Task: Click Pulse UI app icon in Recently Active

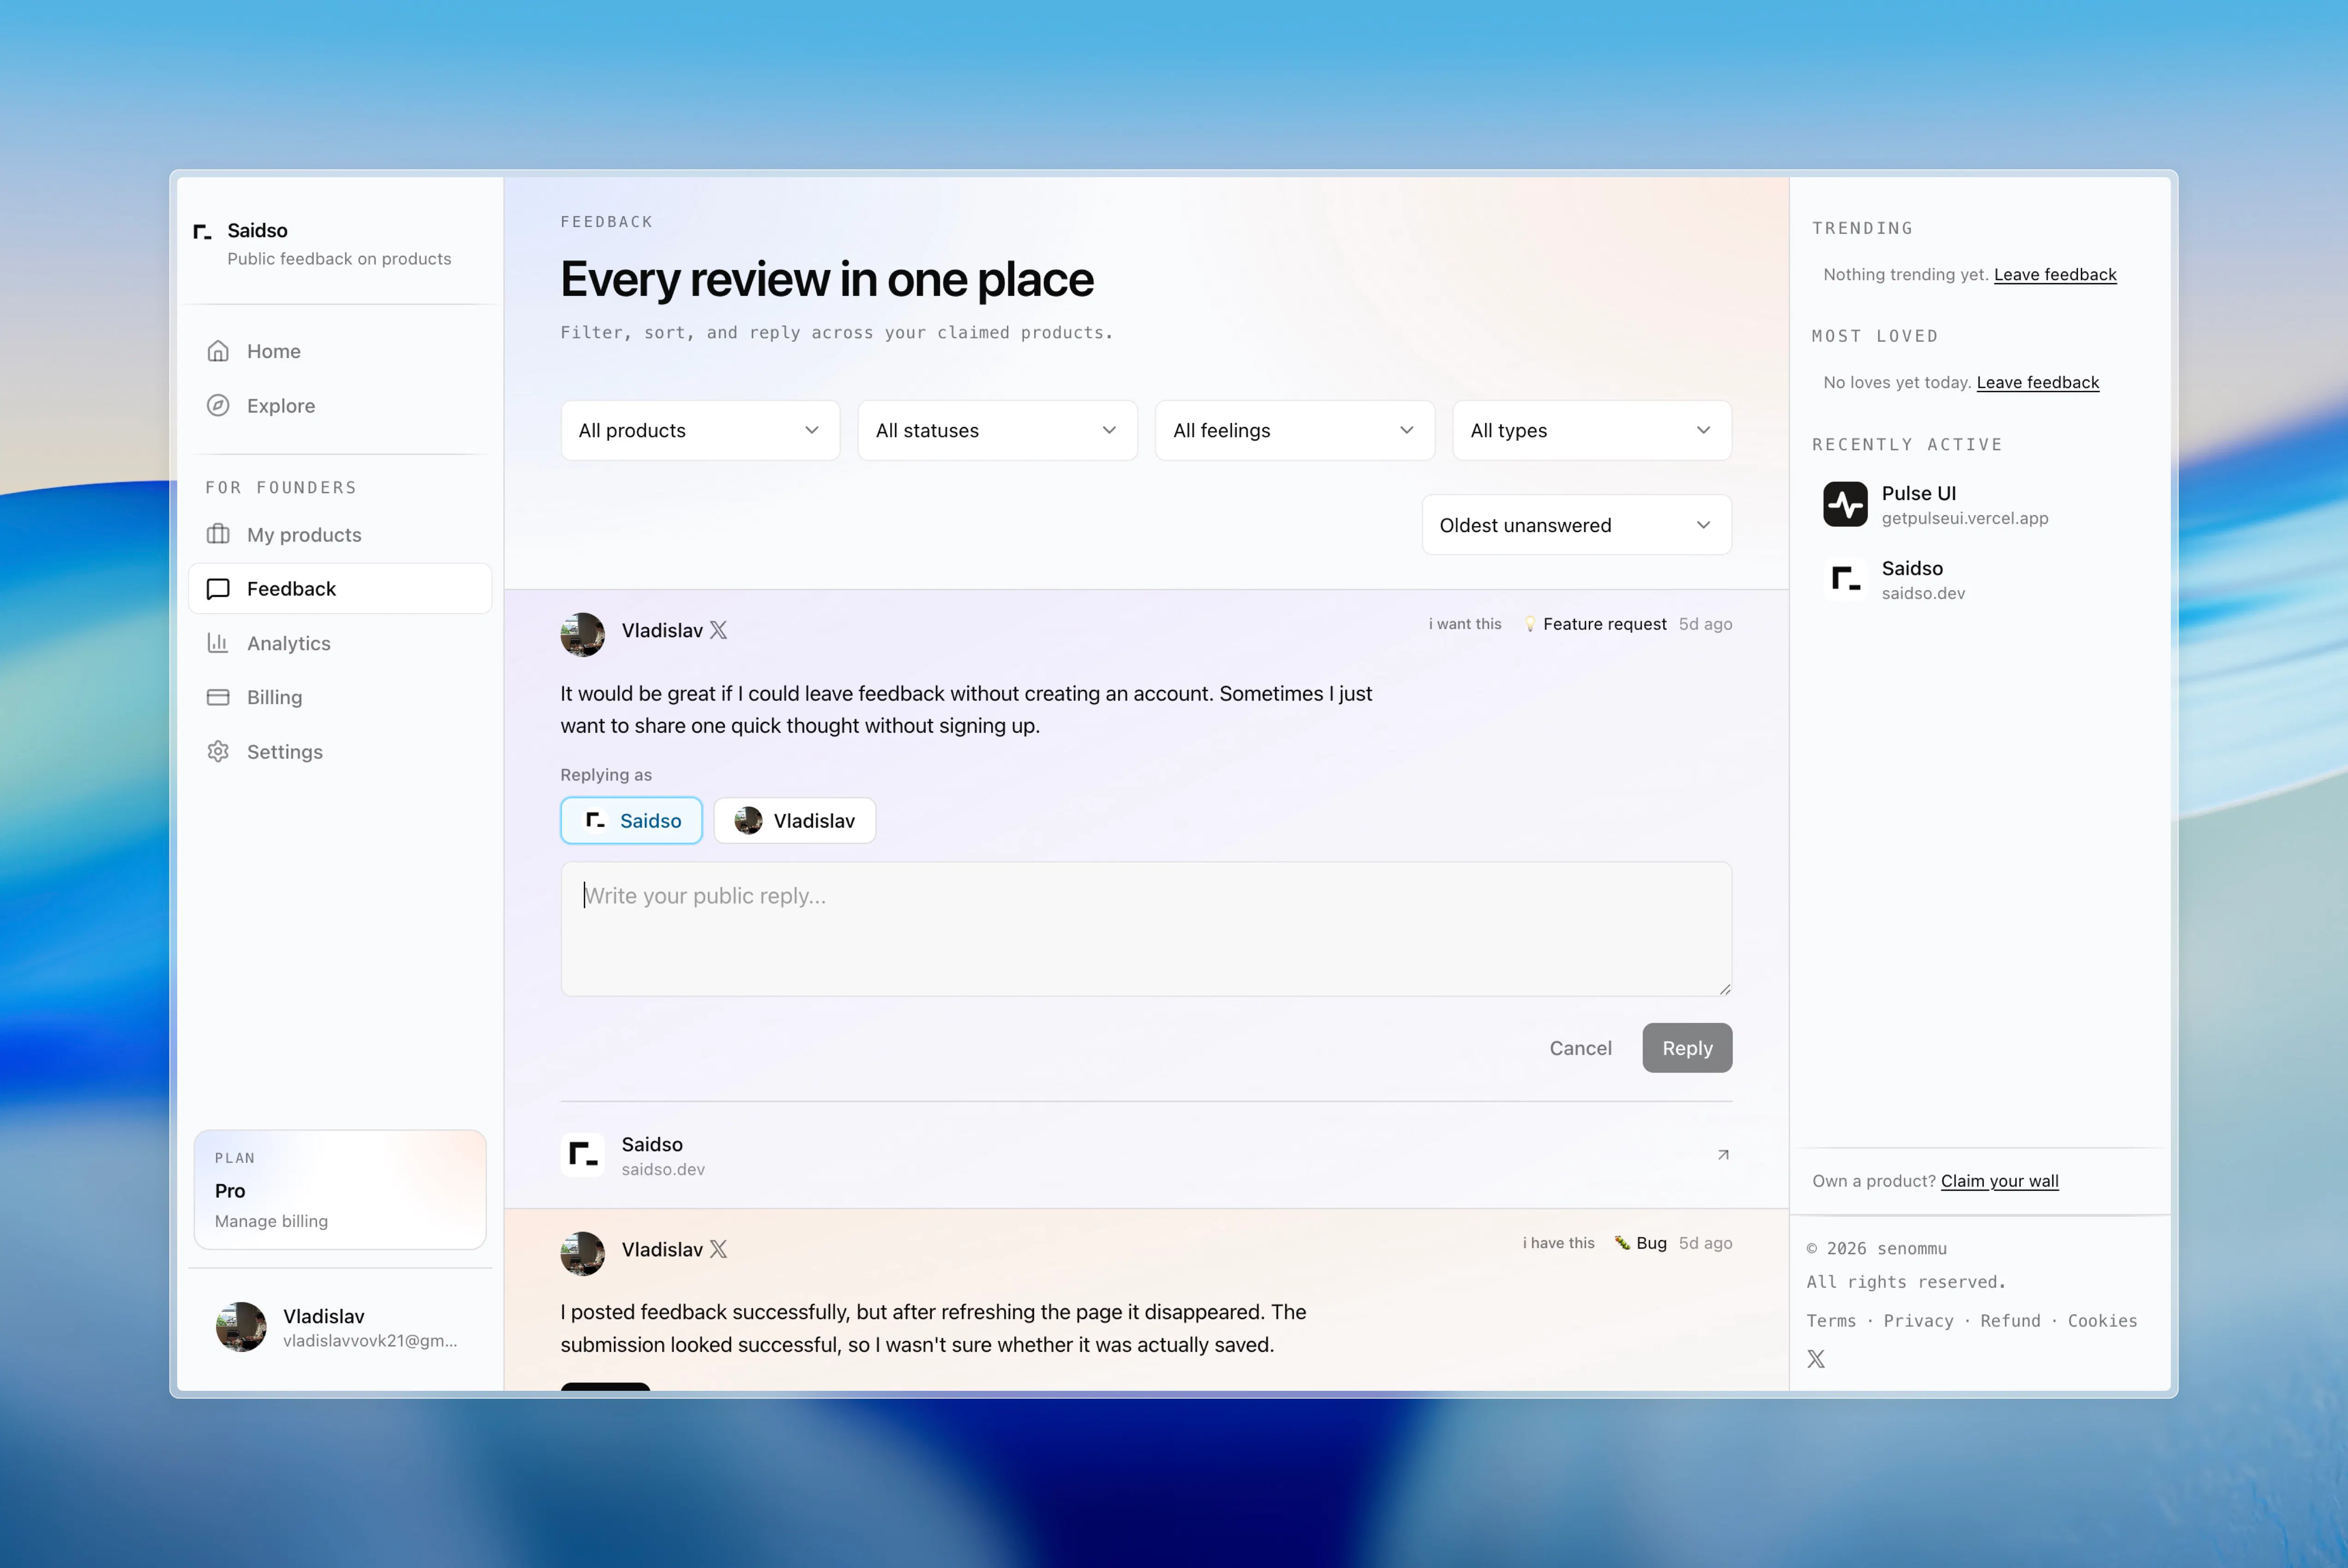Action: [1845, 504]
